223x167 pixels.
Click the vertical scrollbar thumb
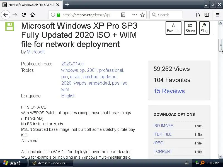tap(220, 45)
